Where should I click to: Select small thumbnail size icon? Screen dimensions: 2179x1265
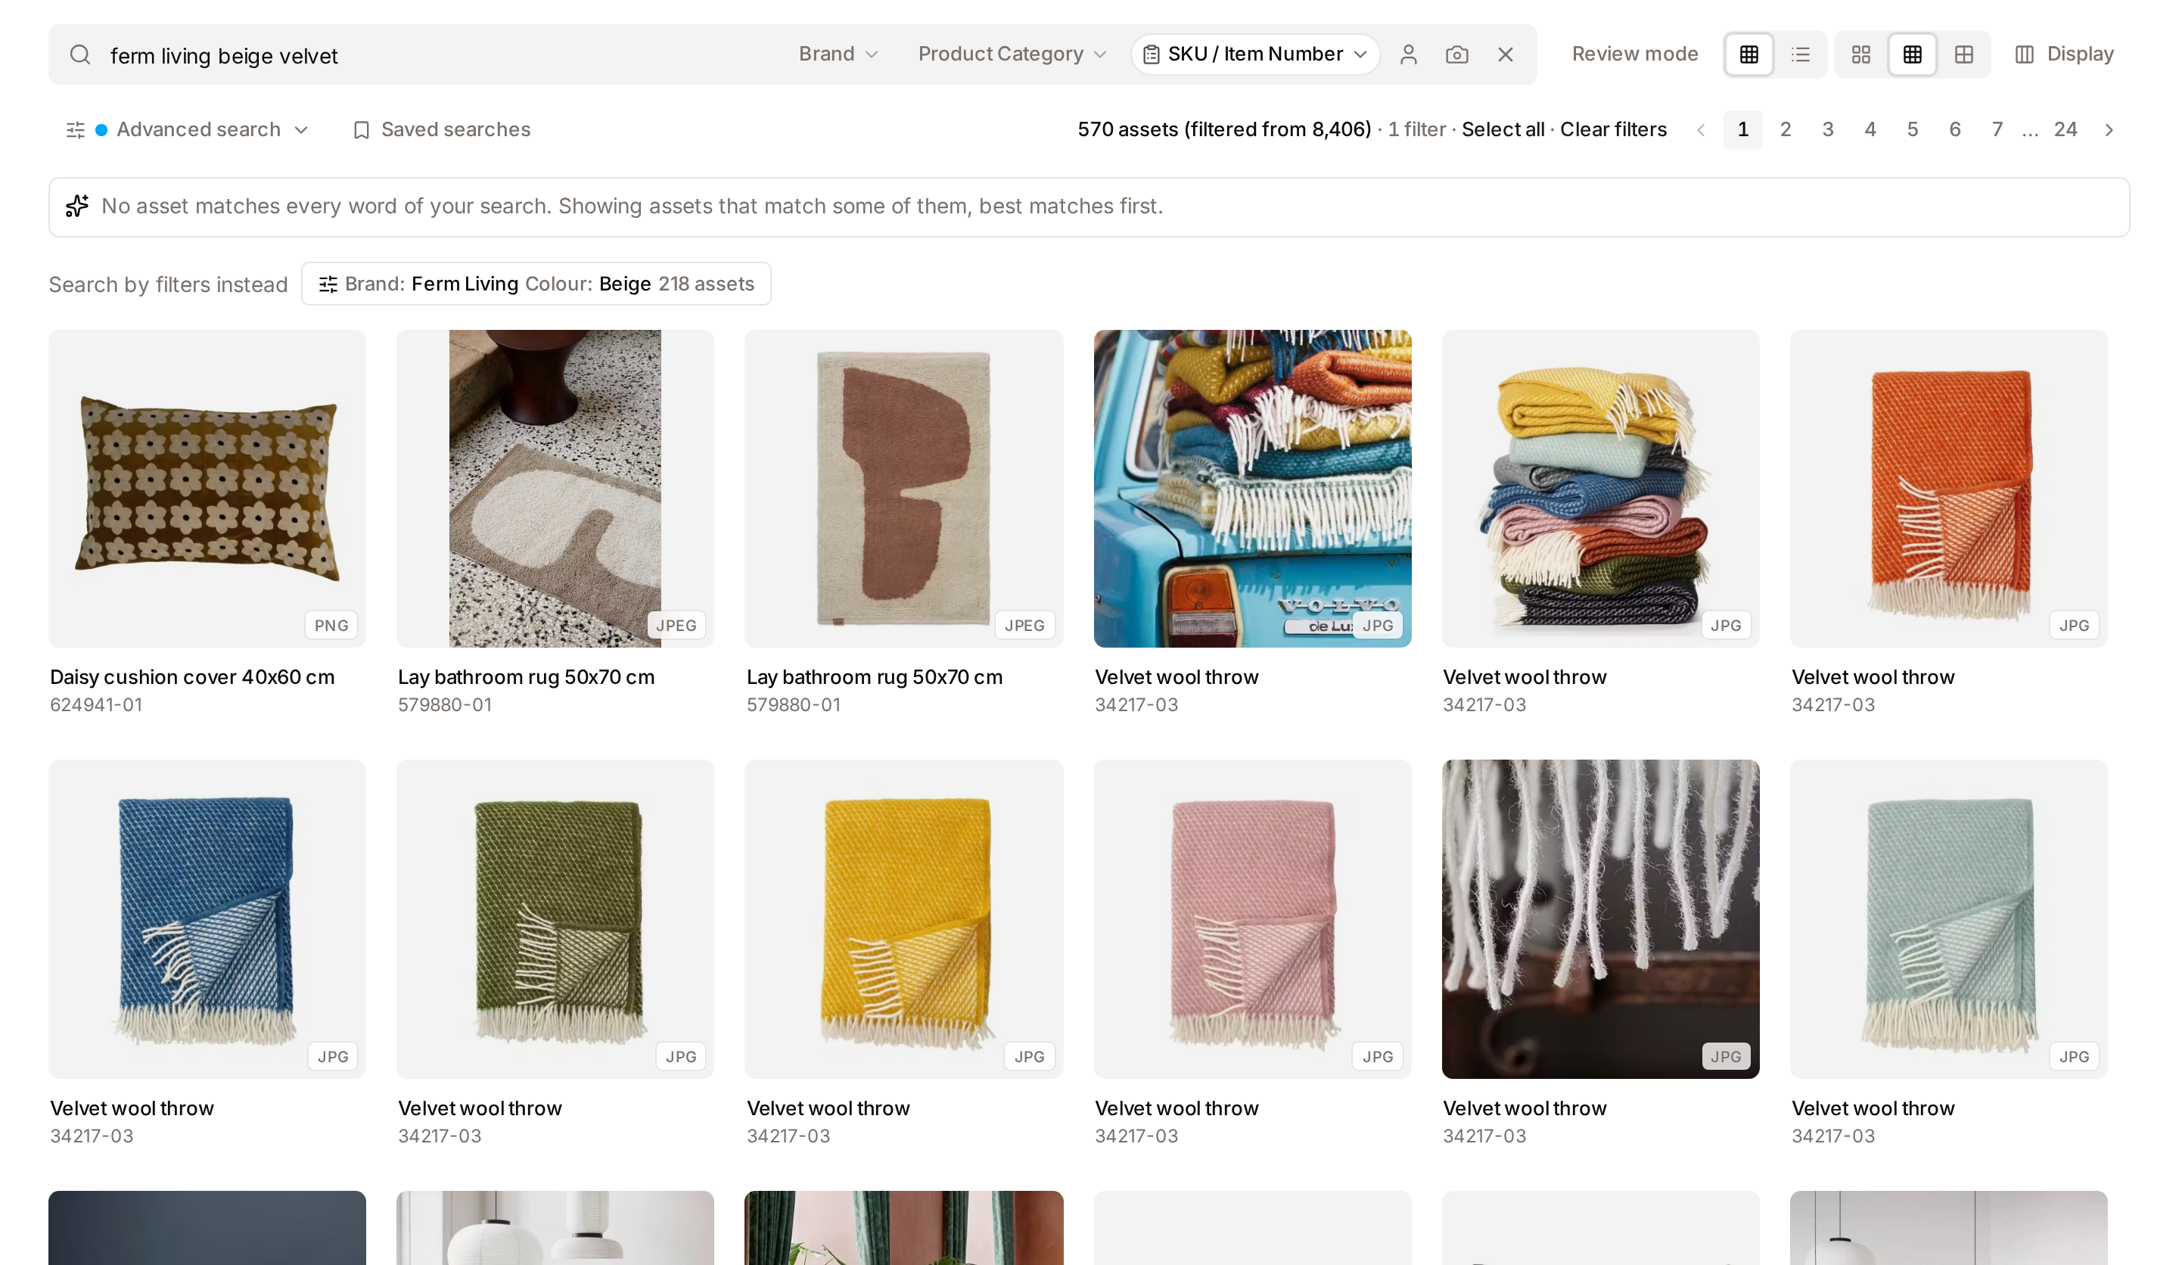1963,54
